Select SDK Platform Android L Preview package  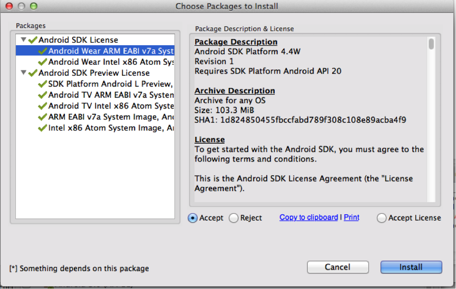click(x=95, y=84)
